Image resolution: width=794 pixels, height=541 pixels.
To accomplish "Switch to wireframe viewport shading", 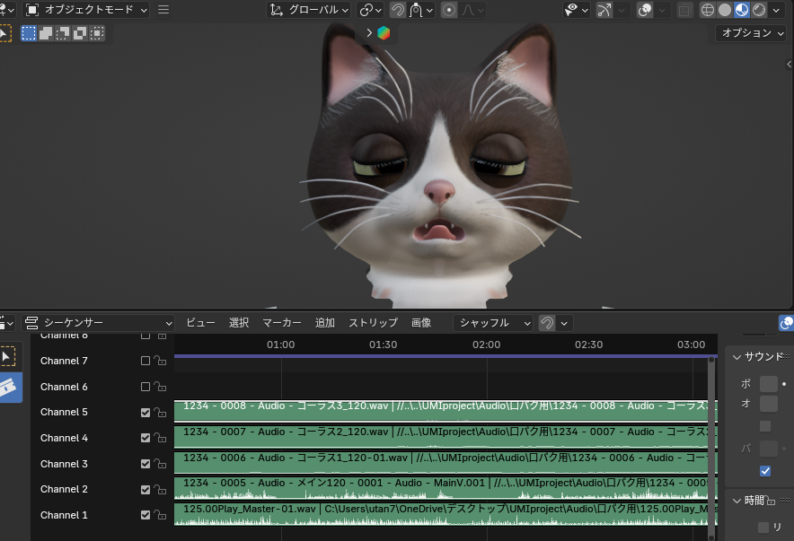I will [708, 10].
